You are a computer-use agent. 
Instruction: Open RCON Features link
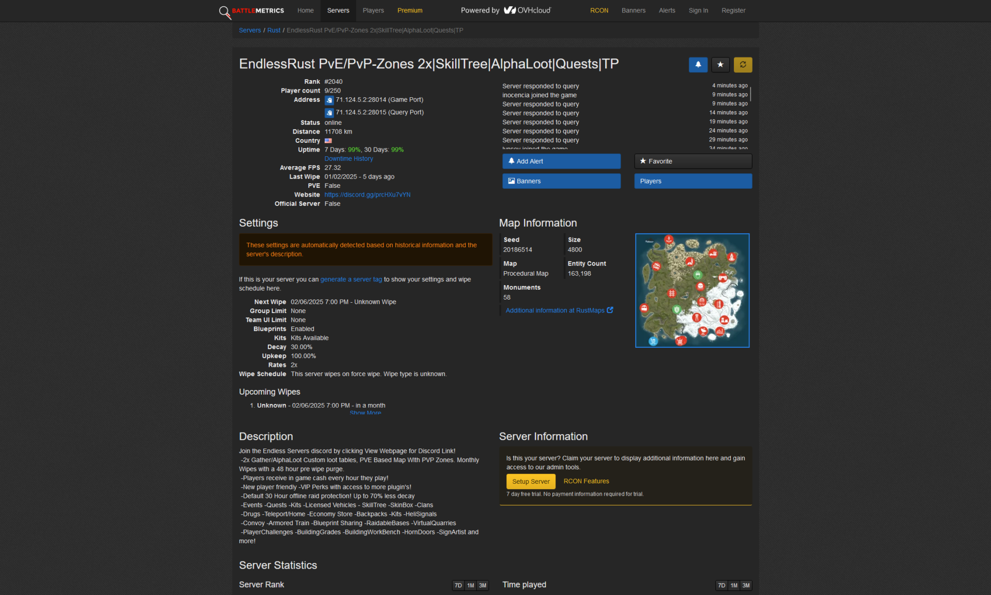point(586,481)
